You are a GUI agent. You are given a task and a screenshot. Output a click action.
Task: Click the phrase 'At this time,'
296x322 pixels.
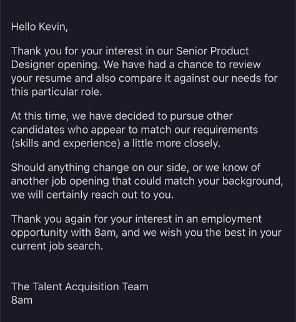40,116
